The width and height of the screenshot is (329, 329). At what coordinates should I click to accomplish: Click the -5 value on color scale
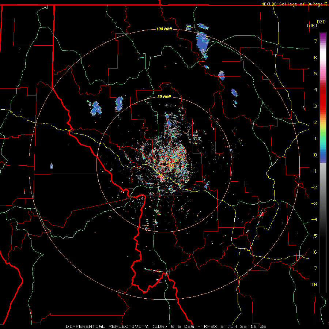[x=314, y=236]
